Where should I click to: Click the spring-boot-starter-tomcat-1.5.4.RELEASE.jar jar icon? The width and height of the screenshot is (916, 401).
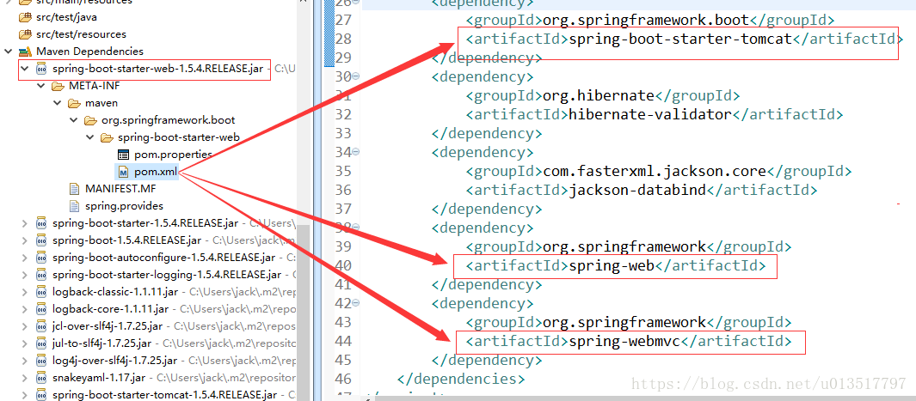41,395
